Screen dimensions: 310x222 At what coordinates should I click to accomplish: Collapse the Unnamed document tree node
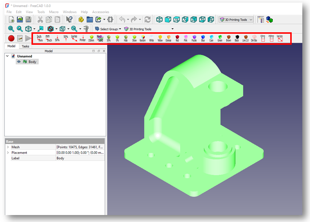(8, 56)
